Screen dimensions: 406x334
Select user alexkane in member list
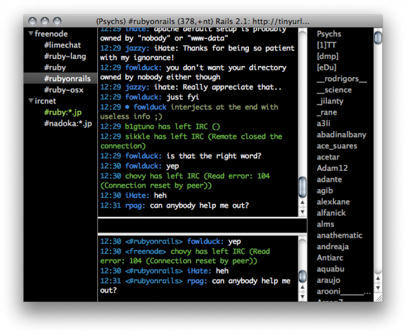click(x=333, y=202)
